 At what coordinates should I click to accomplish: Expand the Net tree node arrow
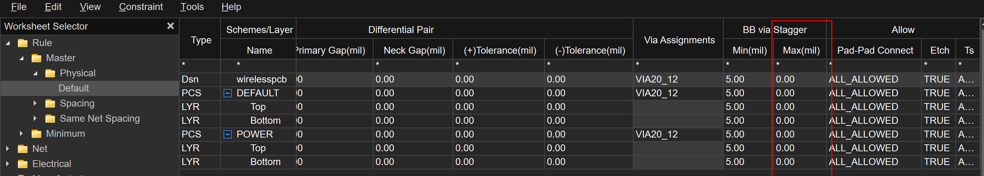(8, 148)
